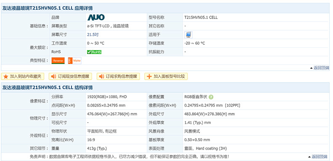
Task: Click the 典型特征 row group label
Action: click(39, 61)
